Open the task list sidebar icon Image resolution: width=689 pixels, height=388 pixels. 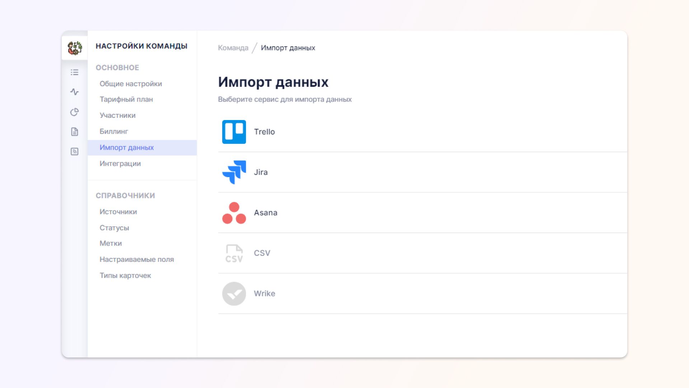click(x=74, y=72)
